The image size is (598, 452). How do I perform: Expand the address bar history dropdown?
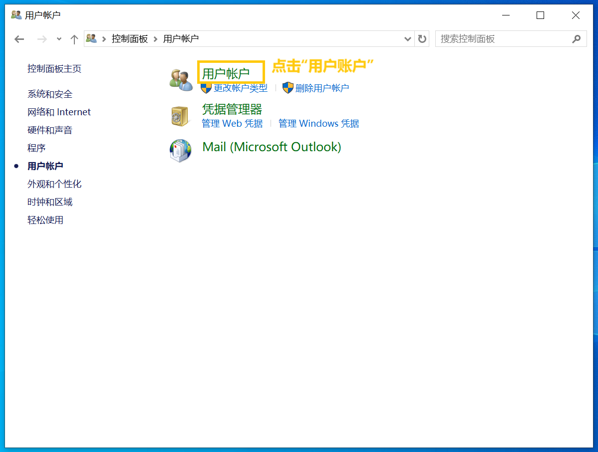coord(407,39)
